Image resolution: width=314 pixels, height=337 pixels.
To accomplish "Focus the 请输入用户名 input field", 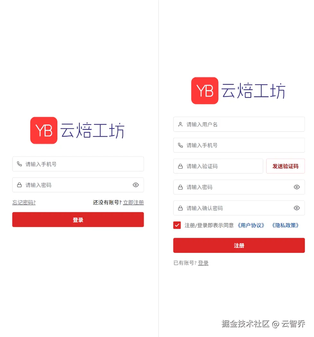I will (x=239, y=124).
